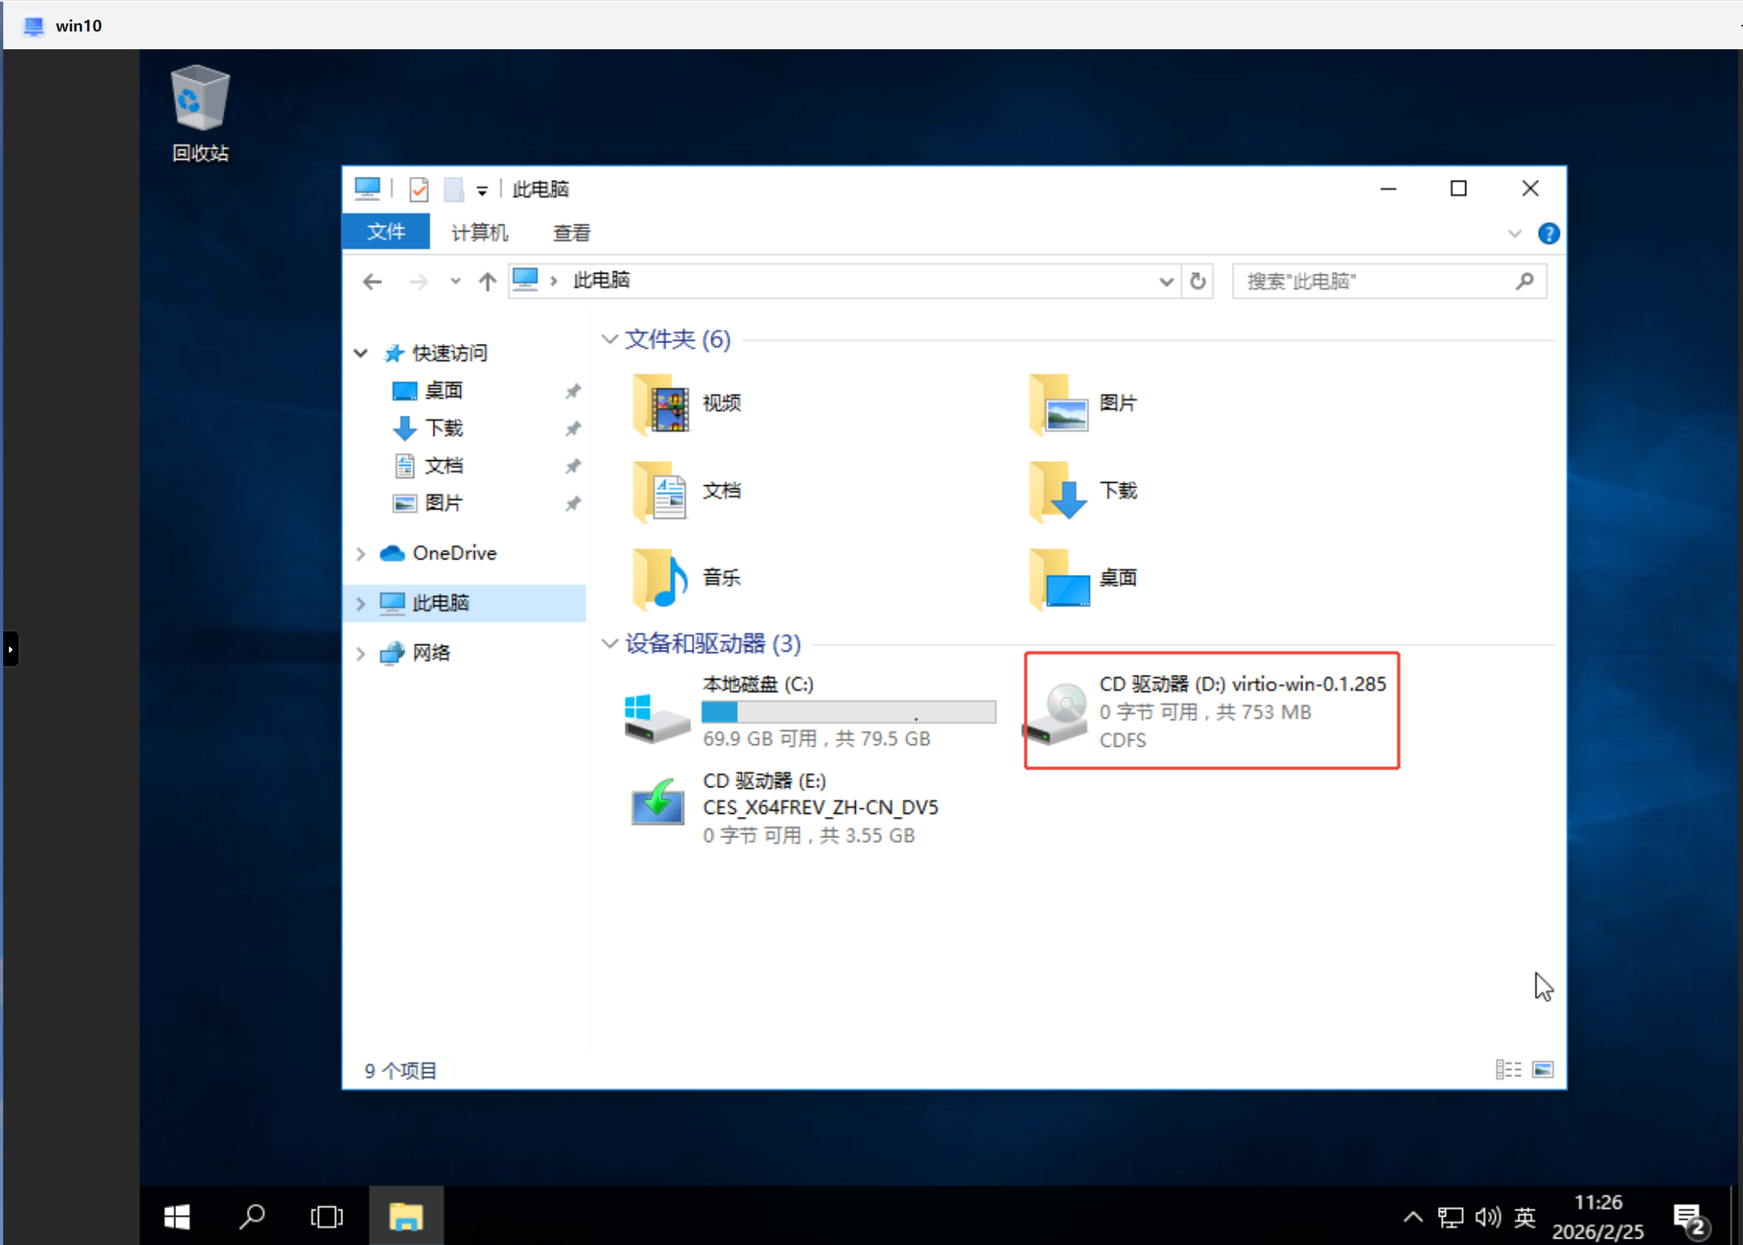Click Properties icon in quick access toolbar
The width and height of the screenshot is (1743, 1245).
tap(418, 190)
